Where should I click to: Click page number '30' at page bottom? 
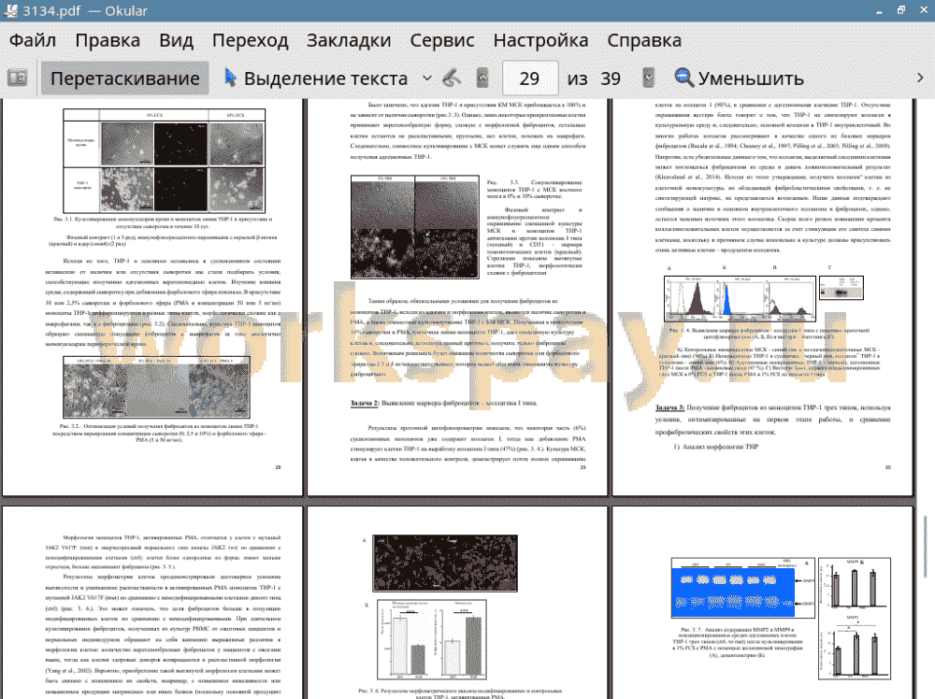[888, 467]
